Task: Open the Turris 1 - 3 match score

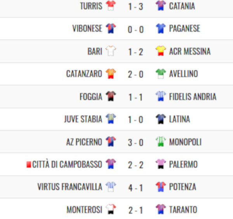Action: pyautogui.click(x=136, y=6)
